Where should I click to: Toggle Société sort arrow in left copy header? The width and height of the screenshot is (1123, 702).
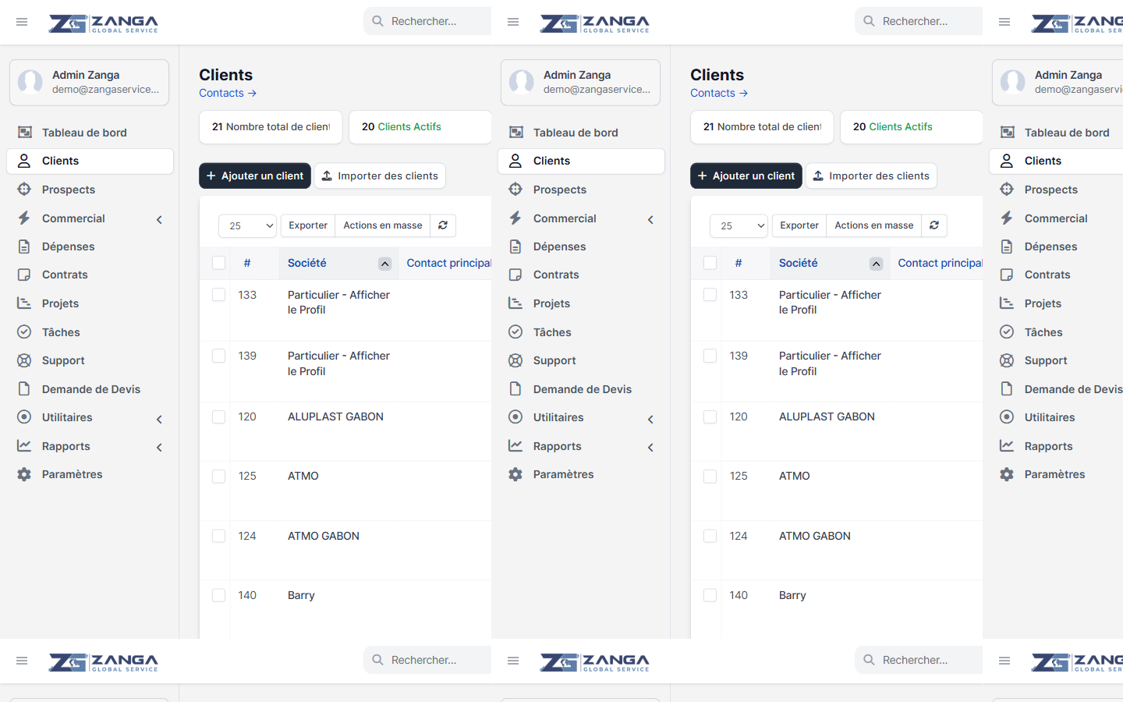[x=385, y=264]
